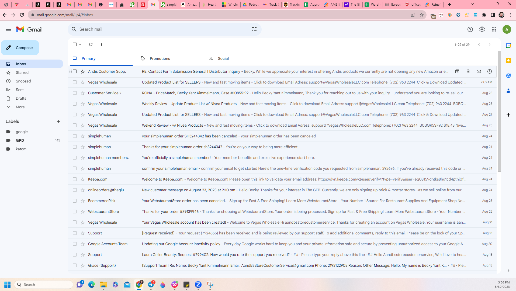The height and width of the screenshot is (291, 516).
Task: Open File Explorer from the taskbar
Action: [x=103, y=285]
